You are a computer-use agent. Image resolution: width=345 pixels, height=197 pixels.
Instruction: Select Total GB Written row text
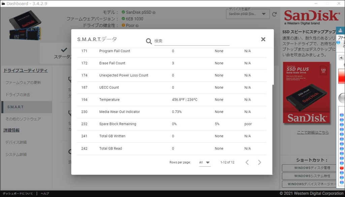pos(112,136)
